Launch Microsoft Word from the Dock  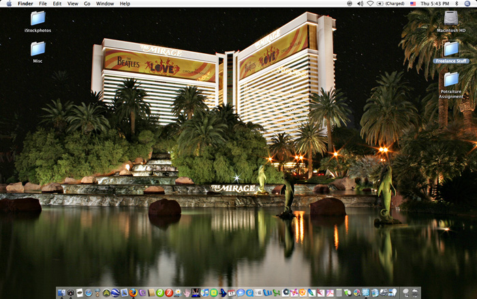point(267,293)
